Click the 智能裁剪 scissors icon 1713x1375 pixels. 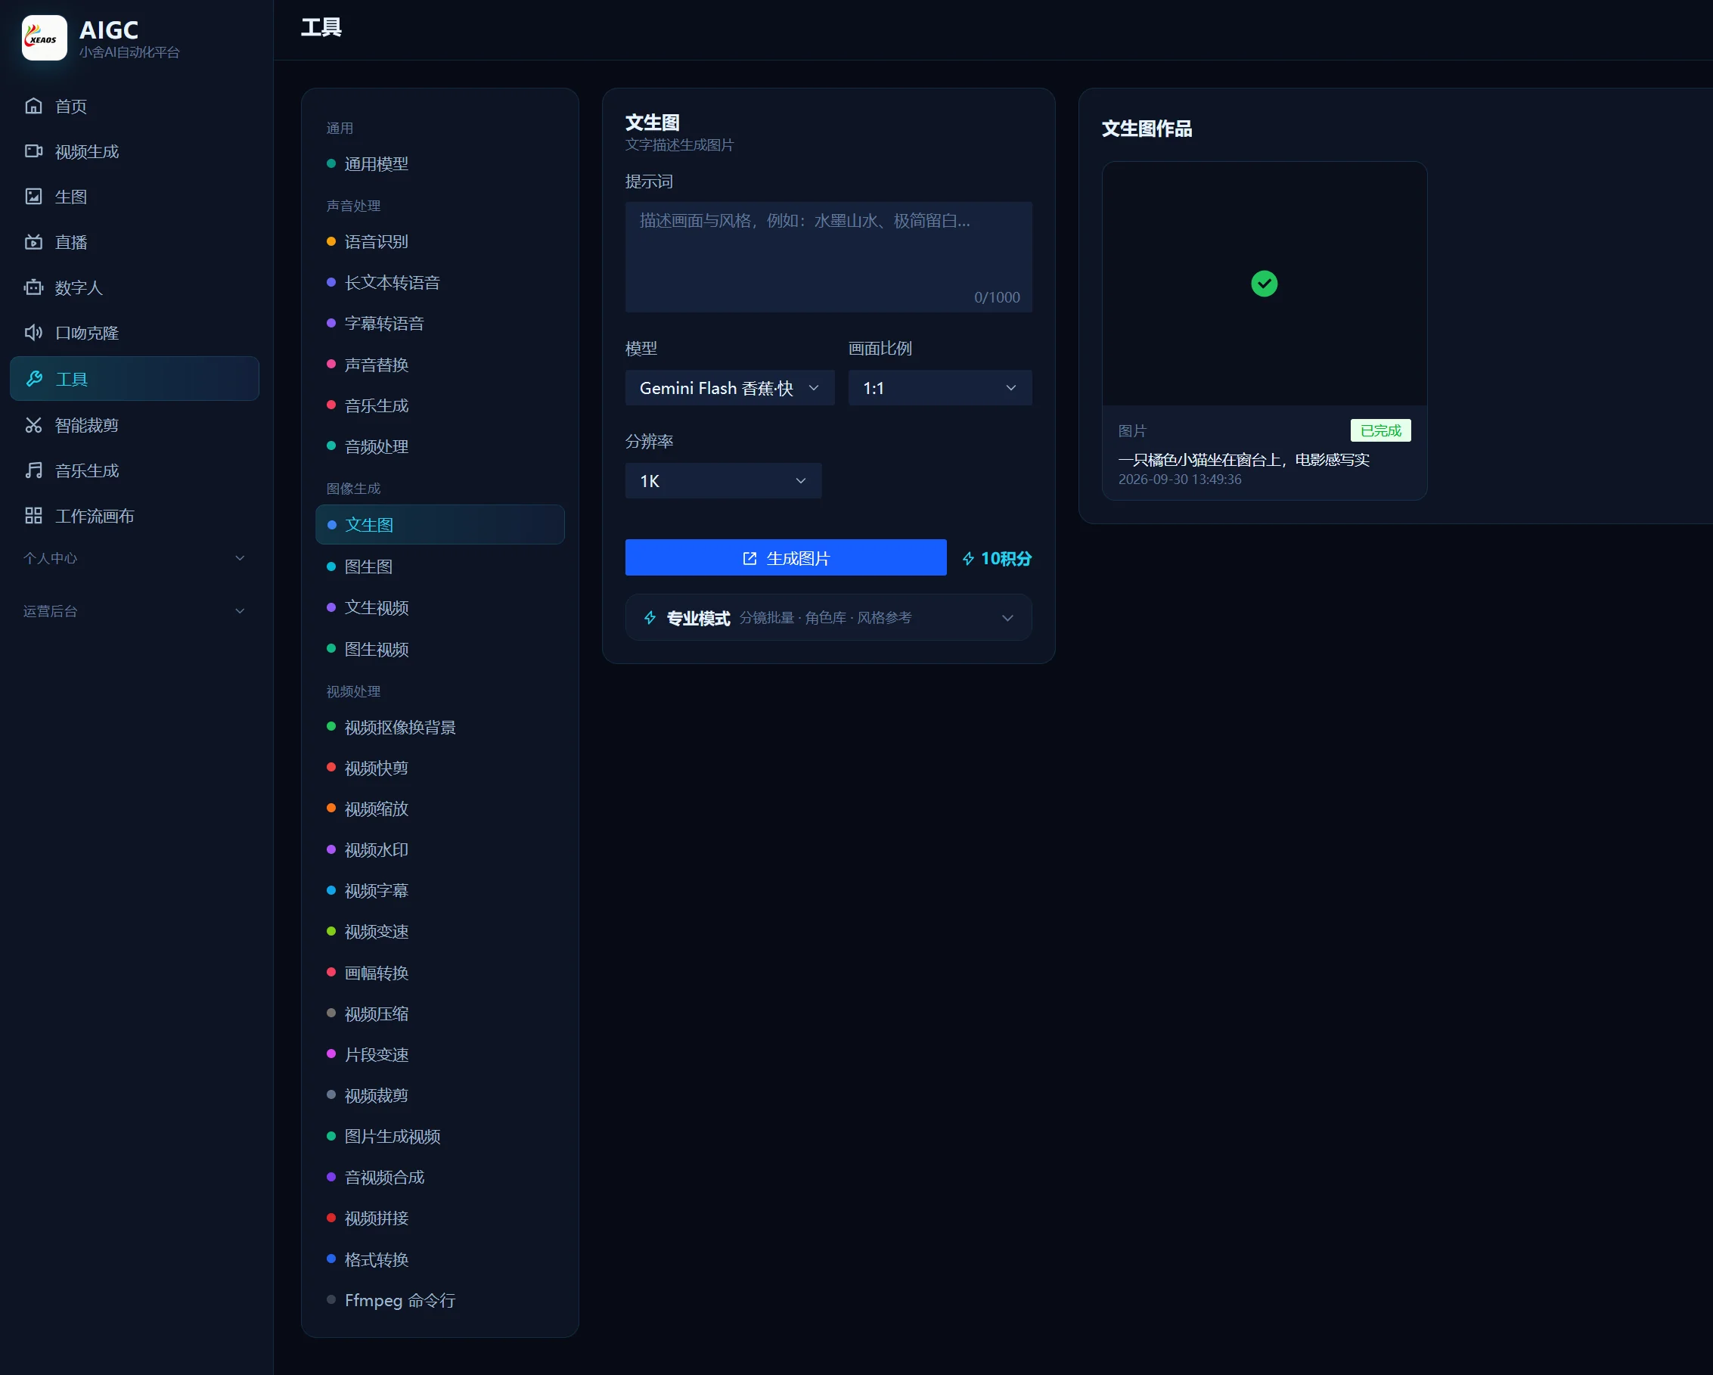click(33, 425)
